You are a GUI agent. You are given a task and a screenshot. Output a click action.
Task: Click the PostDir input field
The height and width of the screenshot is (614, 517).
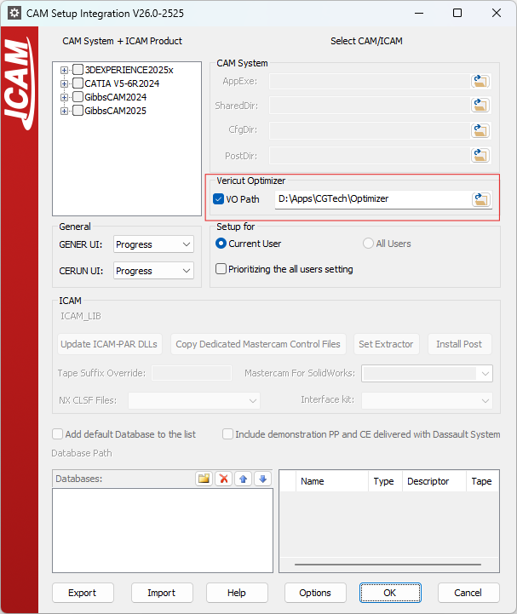pyautogui.click(x=370, y=156)
